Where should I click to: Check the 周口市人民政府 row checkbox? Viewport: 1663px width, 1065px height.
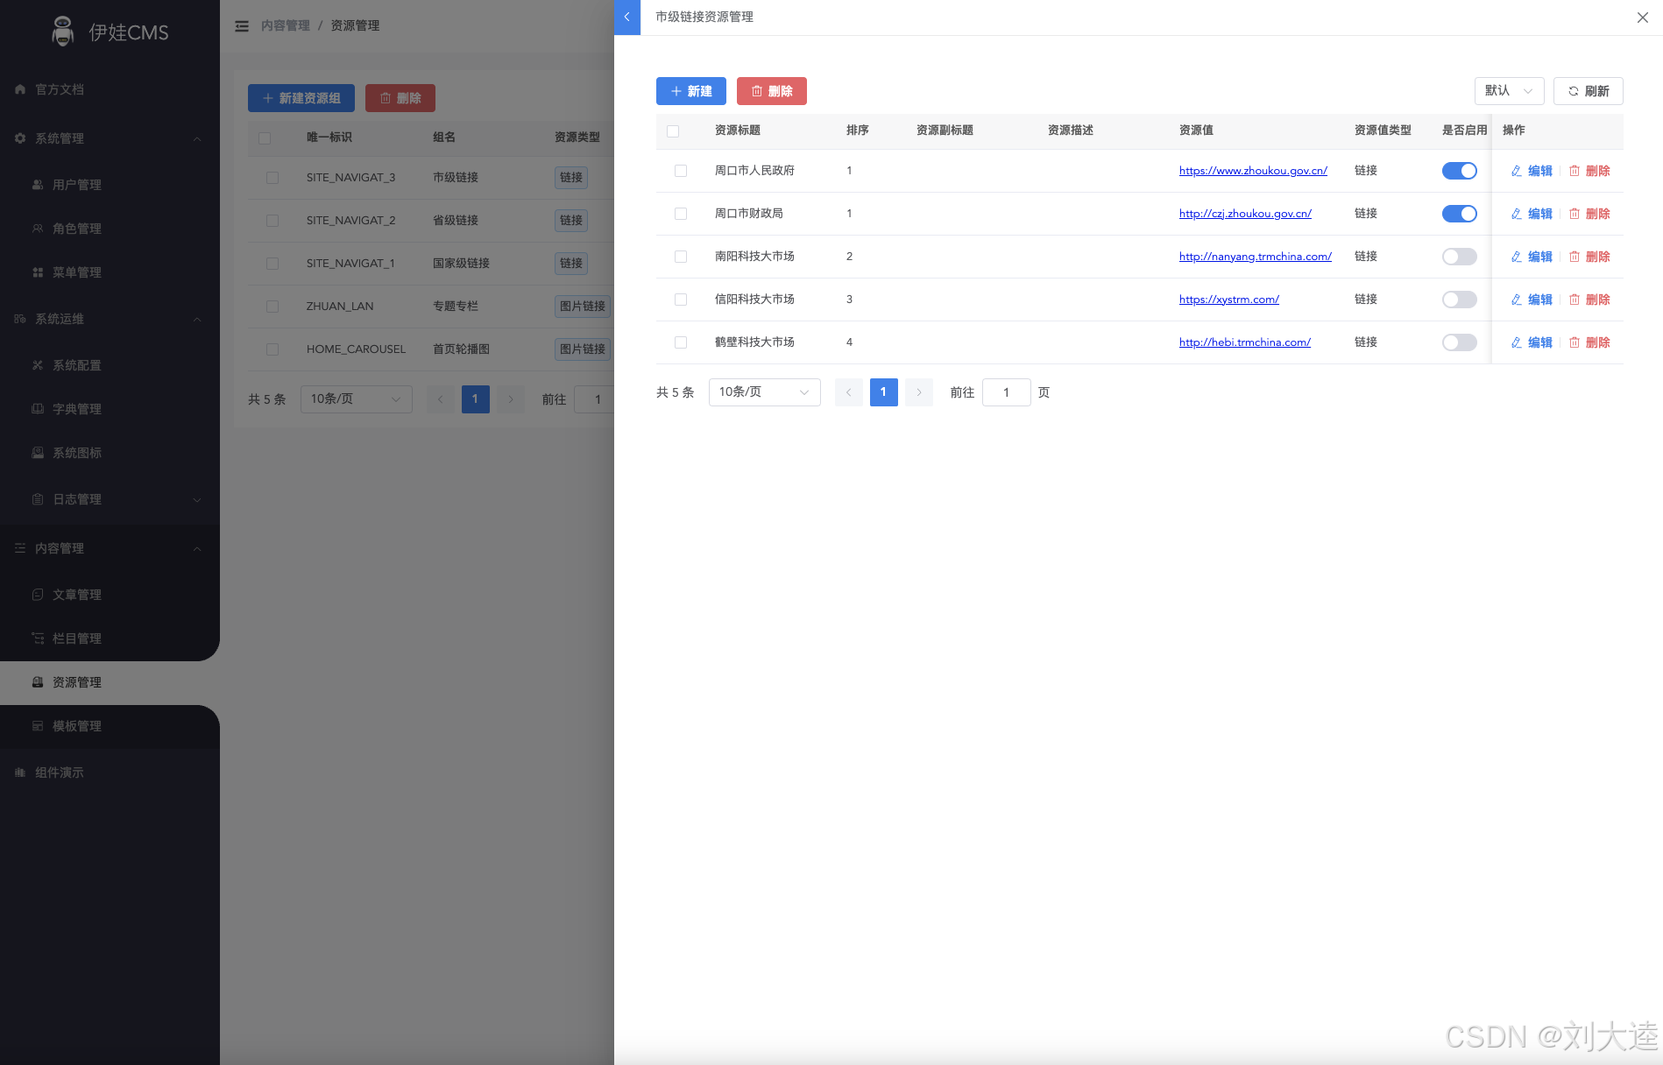click(681, 171)
